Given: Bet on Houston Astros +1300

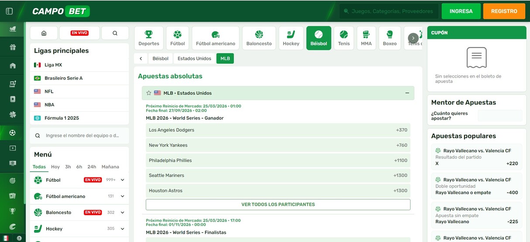Looking at the screenshot, I should point(278,191).
